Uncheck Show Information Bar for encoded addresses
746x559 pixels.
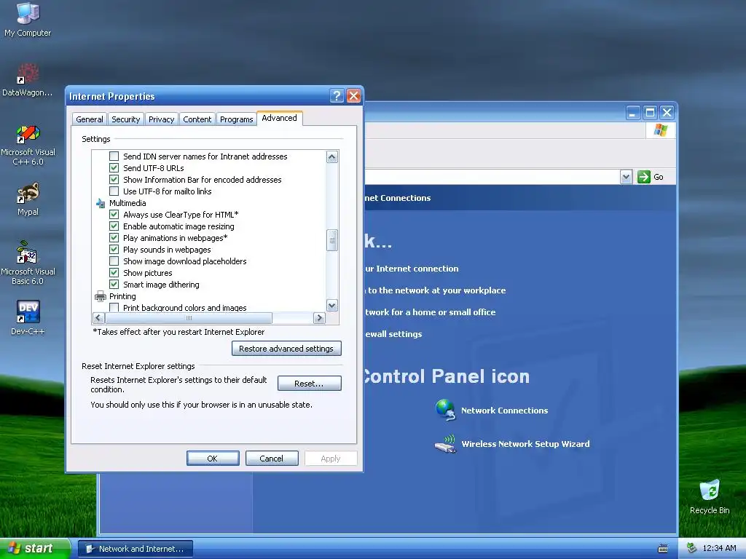point(114,179)
